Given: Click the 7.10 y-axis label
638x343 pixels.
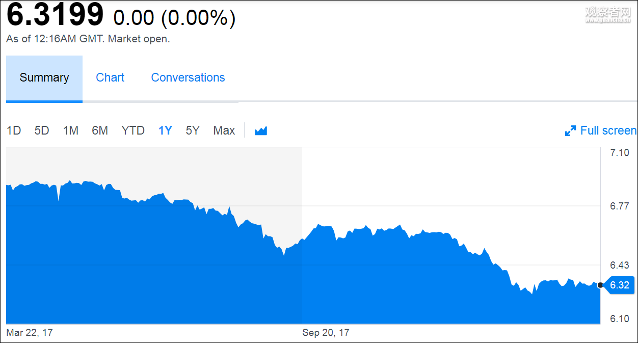Looking at the screenshot, I should pos(620,152).
